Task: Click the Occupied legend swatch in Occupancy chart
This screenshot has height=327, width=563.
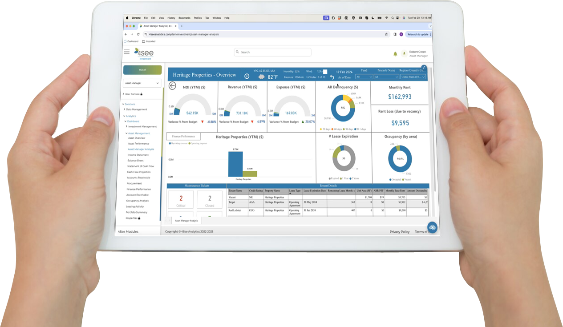Action: [x=391, y=180]
